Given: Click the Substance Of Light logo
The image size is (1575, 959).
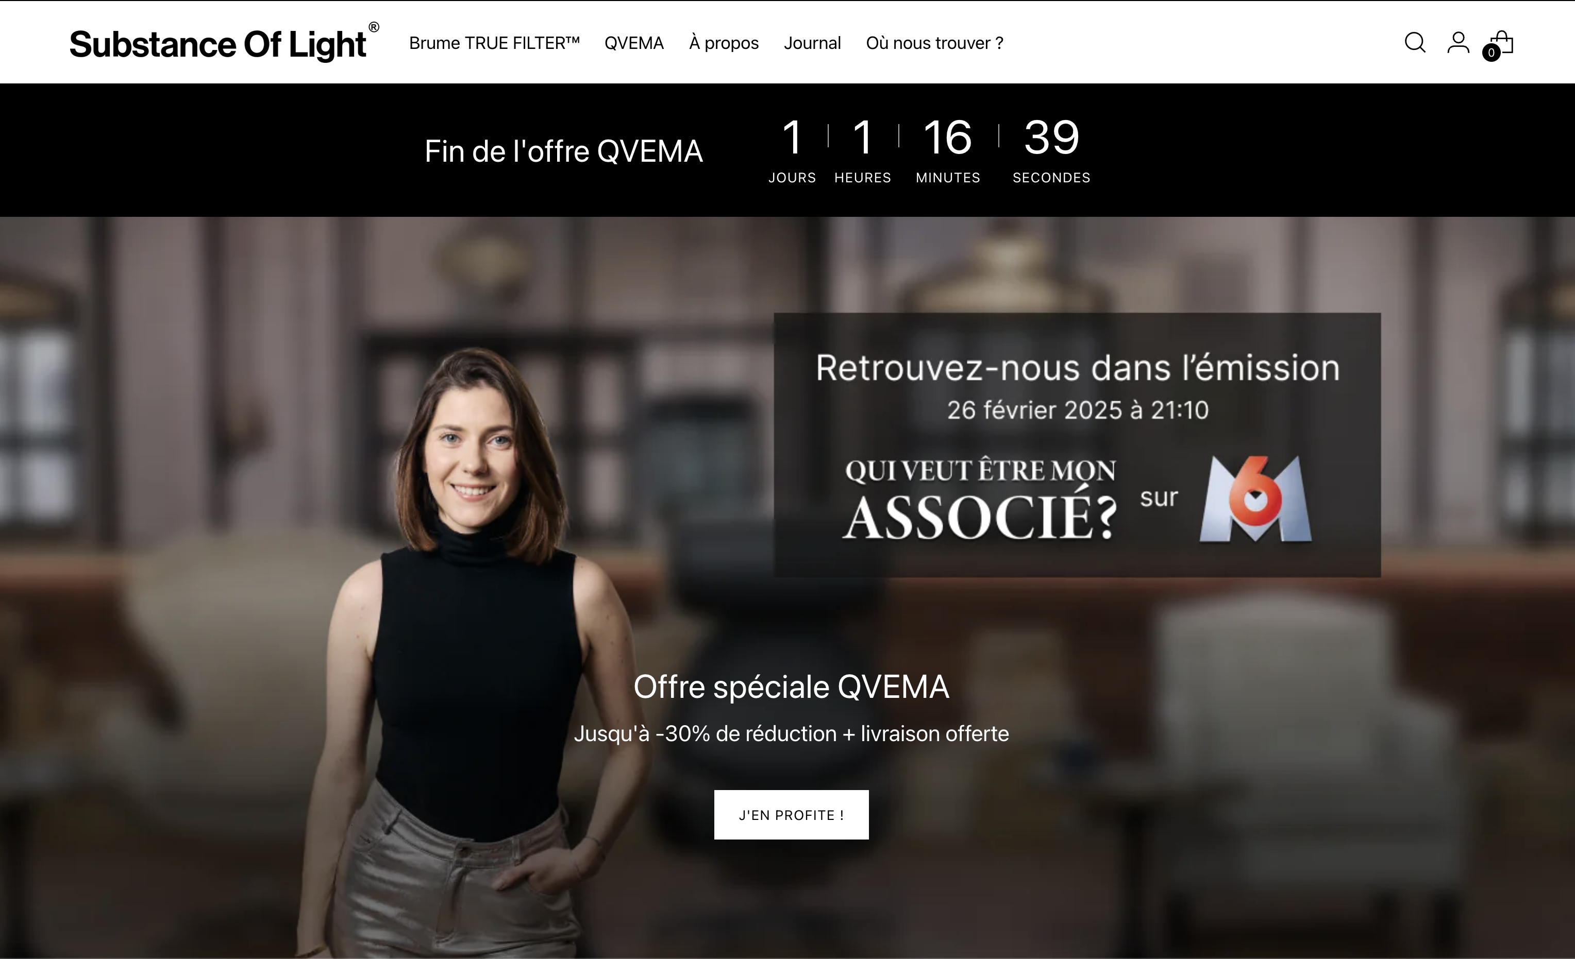Looking at the screenshot, I should (x=218, y=44).
